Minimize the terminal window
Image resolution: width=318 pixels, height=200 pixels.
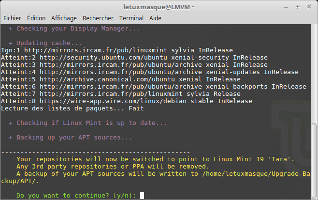(285, 7)
